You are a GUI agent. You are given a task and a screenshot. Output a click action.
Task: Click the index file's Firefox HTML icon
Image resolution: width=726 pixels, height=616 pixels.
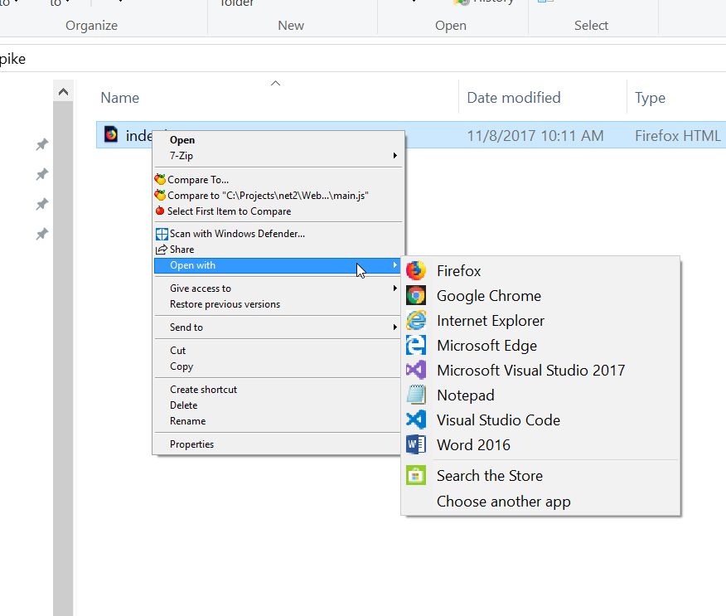point(111,135)
